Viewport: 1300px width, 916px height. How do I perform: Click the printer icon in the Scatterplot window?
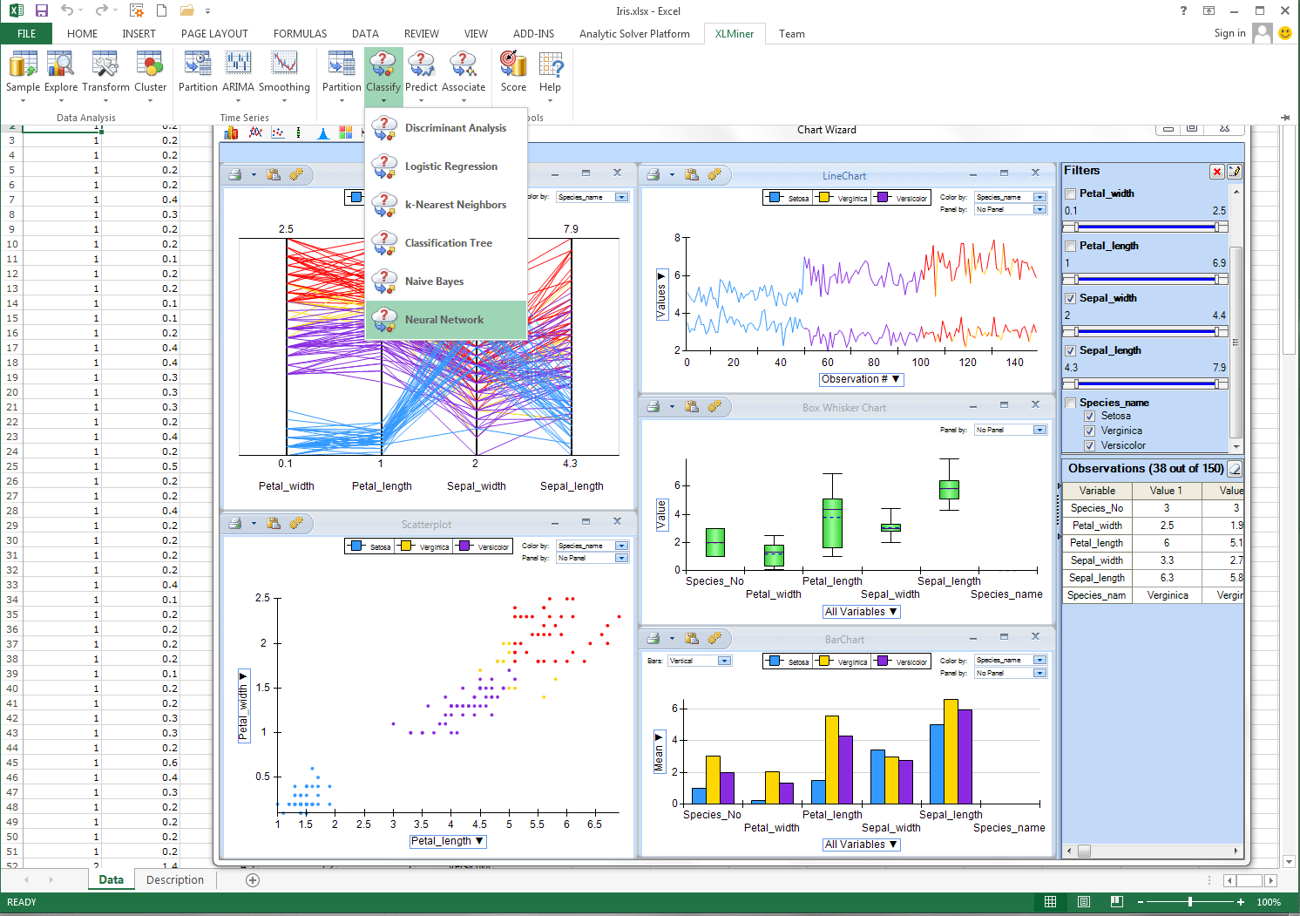coord(234,522)
